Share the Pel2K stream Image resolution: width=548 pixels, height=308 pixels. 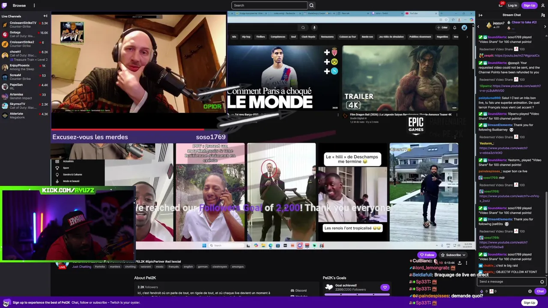point(459,263)
